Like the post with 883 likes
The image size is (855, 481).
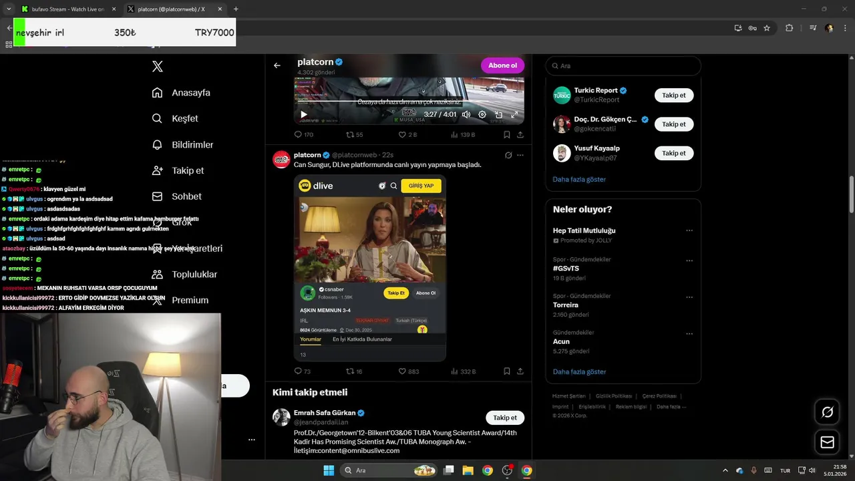(409, 371)
